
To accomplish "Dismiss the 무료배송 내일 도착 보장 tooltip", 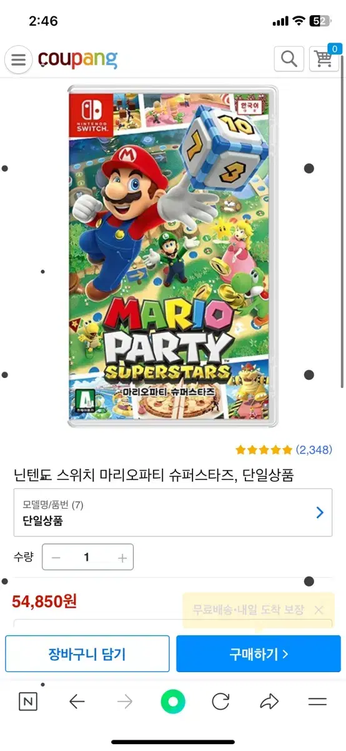I will click(x=319, y=610).
